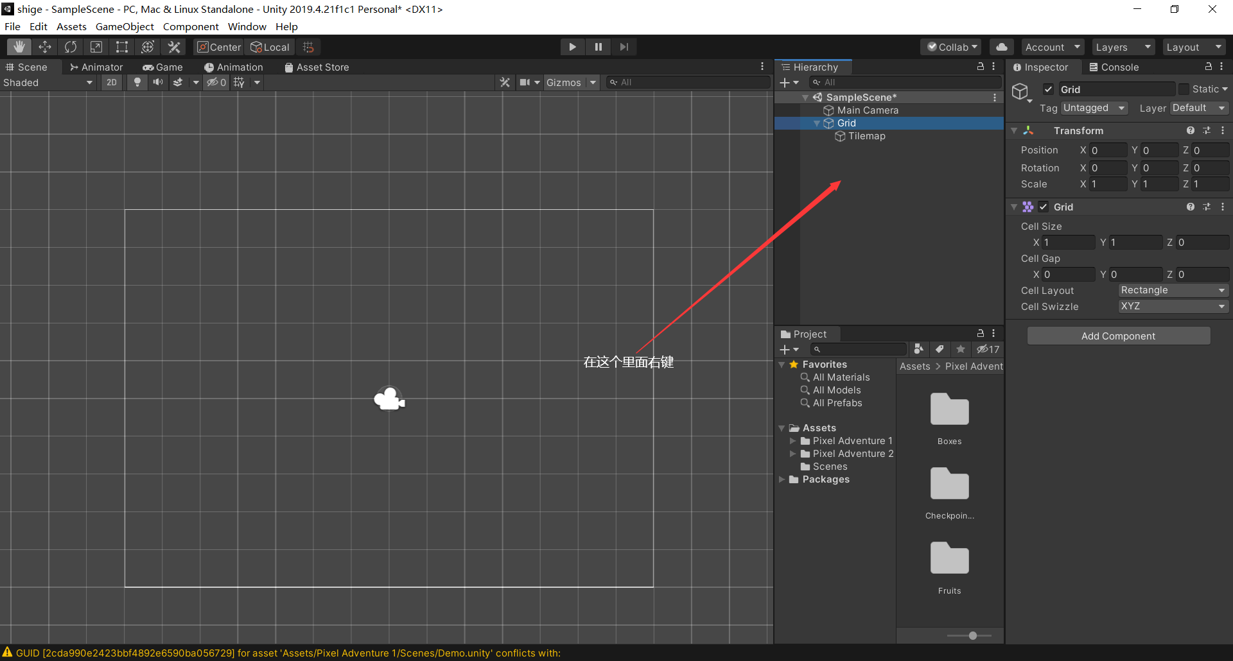Open scene camera settings icon
Viewport: 1233px width, 661px height.
(525, 82)
